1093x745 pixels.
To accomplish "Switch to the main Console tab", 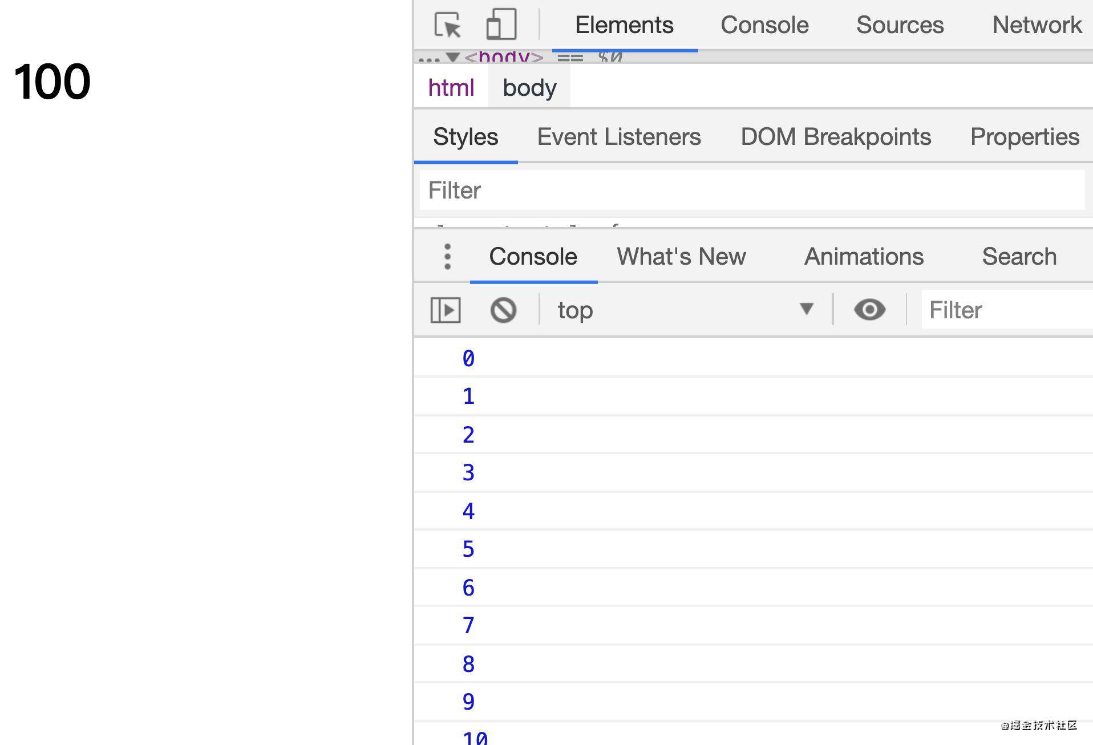I will 764,25.
